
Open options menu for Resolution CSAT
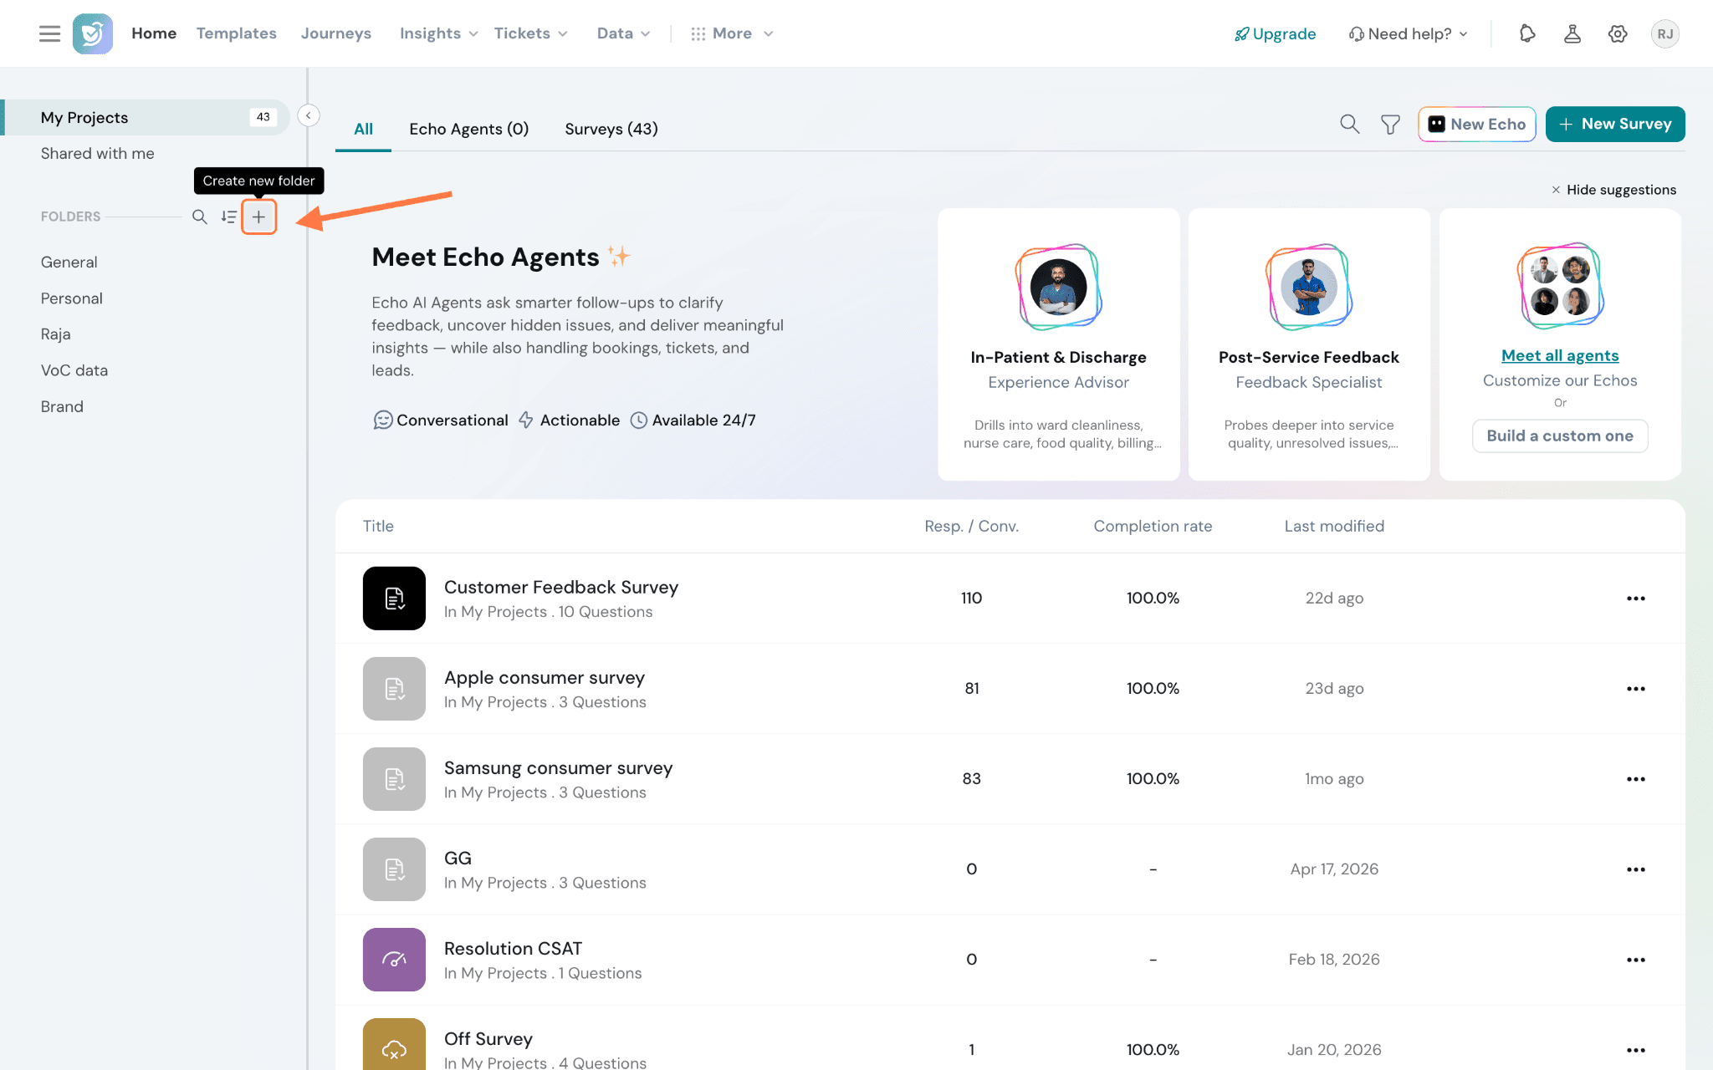click(x=1636, y=959)
